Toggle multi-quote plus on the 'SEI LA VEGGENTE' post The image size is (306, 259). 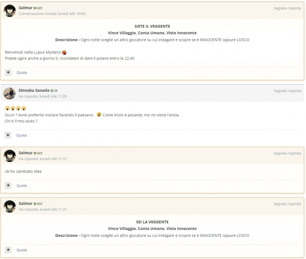8,250
